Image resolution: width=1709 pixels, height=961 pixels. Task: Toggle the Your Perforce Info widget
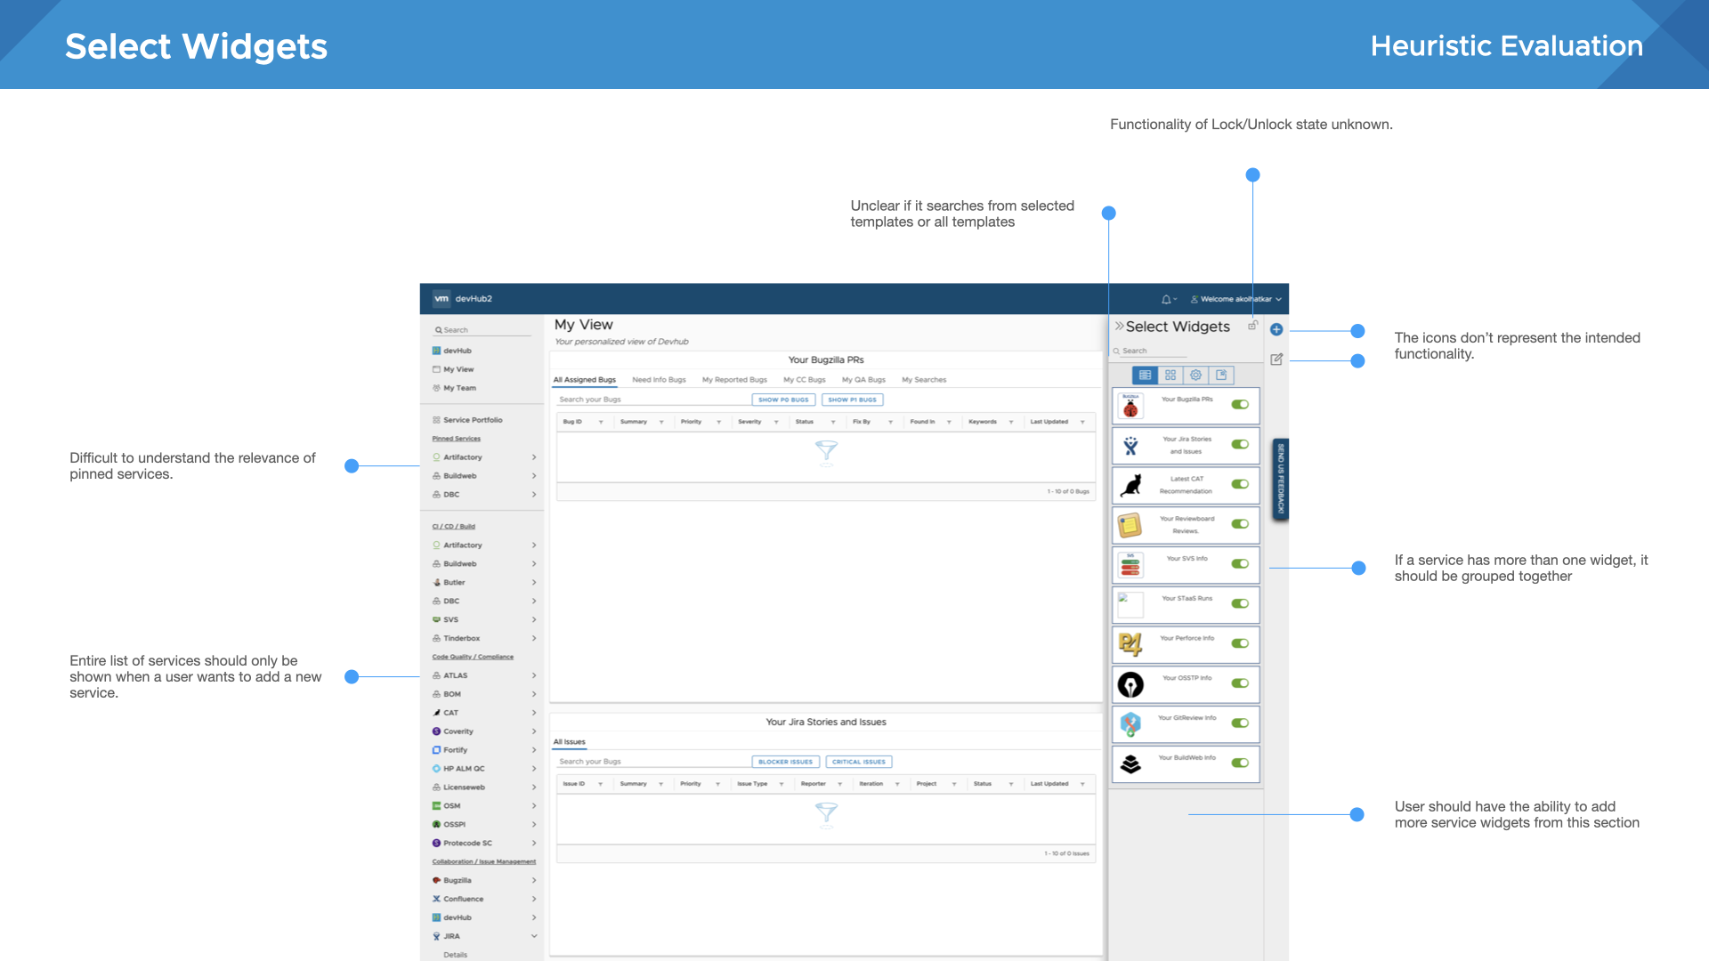(1240, 643)
